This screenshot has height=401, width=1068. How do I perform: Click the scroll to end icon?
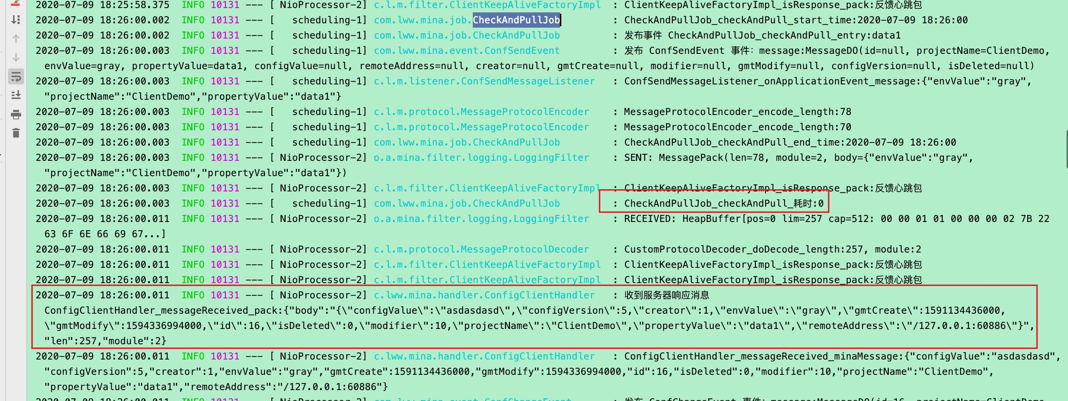pyautogui.click(x=16, y=95)
